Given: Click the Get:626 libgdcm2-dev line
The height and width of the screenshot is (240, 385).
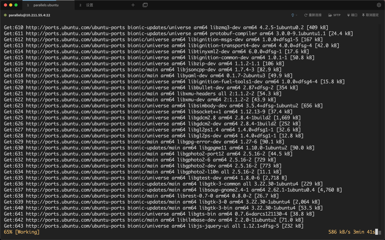Looking at the screenshot, I should pyautogui.click(x=152, y=124).
